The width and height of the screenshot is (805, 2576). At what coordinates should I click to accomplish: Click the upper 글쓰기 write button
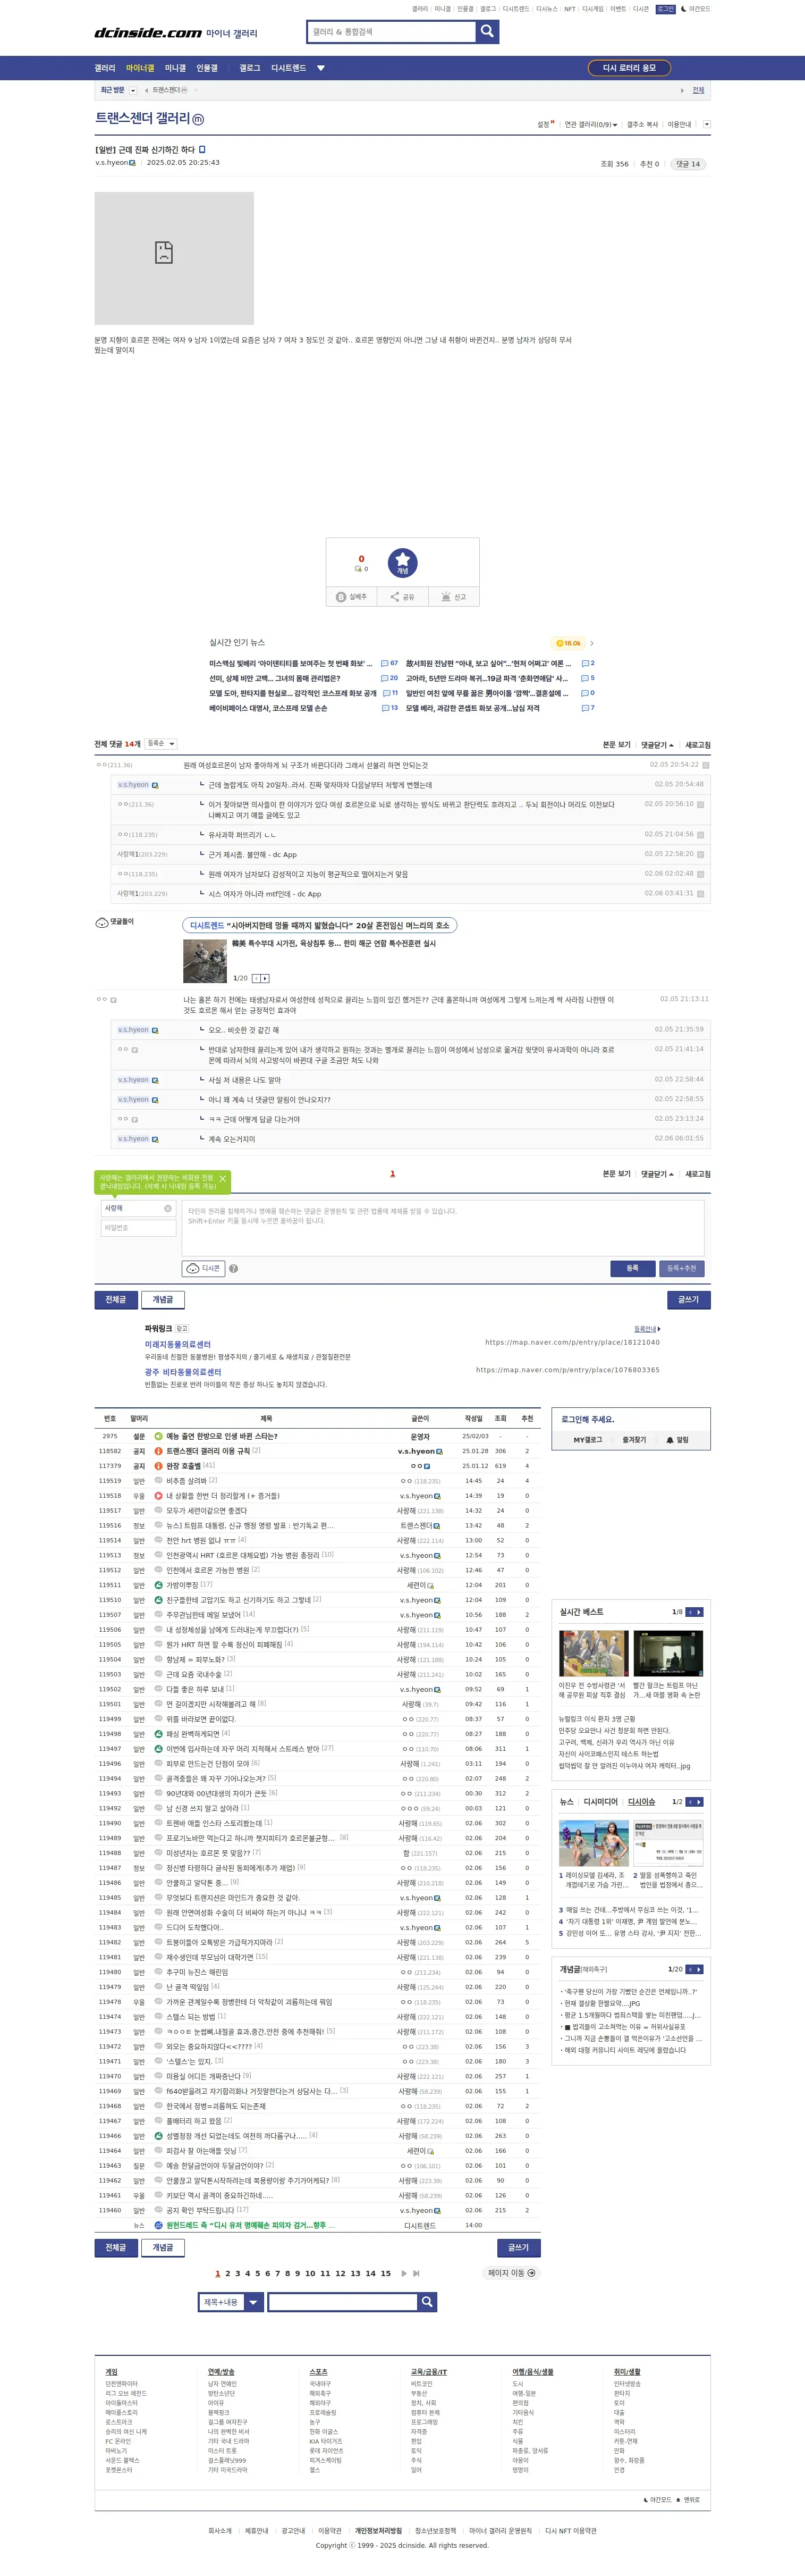tap(689, 1299)
